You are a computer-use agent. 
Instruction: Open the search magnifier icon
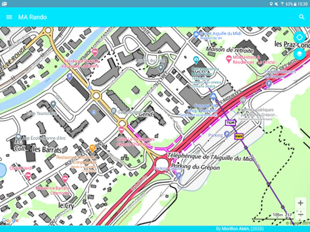tap(302, 17)
